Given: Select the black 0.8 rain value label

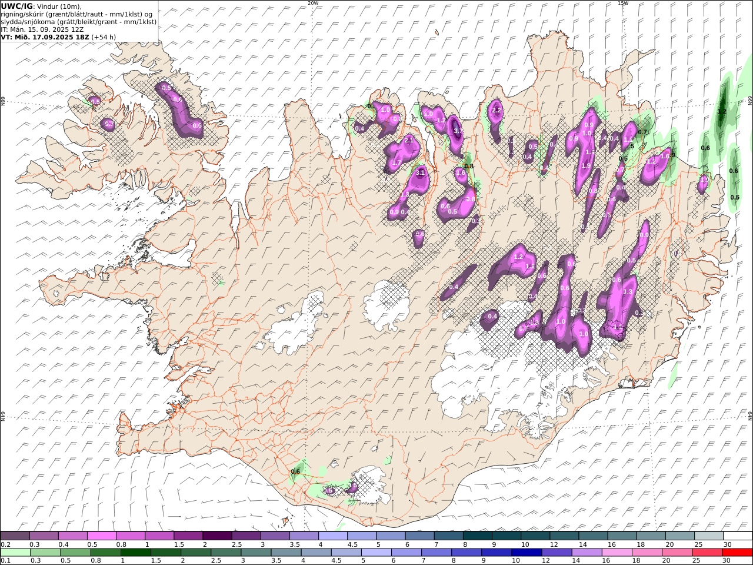Looking at the screenshot, I should 469,166.
